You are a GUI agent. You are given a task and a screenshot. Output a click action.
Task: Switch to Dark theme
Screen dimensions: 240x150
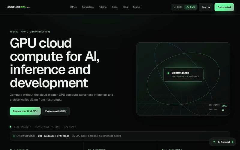pos(190,7)
